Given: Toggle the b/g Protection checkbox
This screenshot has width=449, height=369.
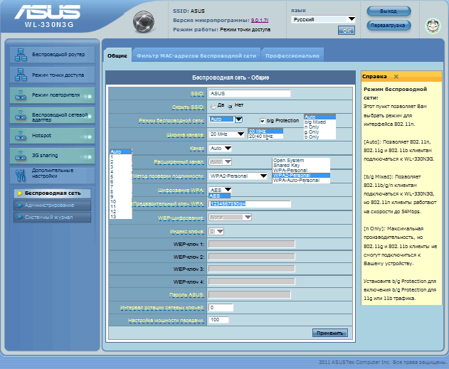Looking at the screenshot, I should [x=262, y=121].
